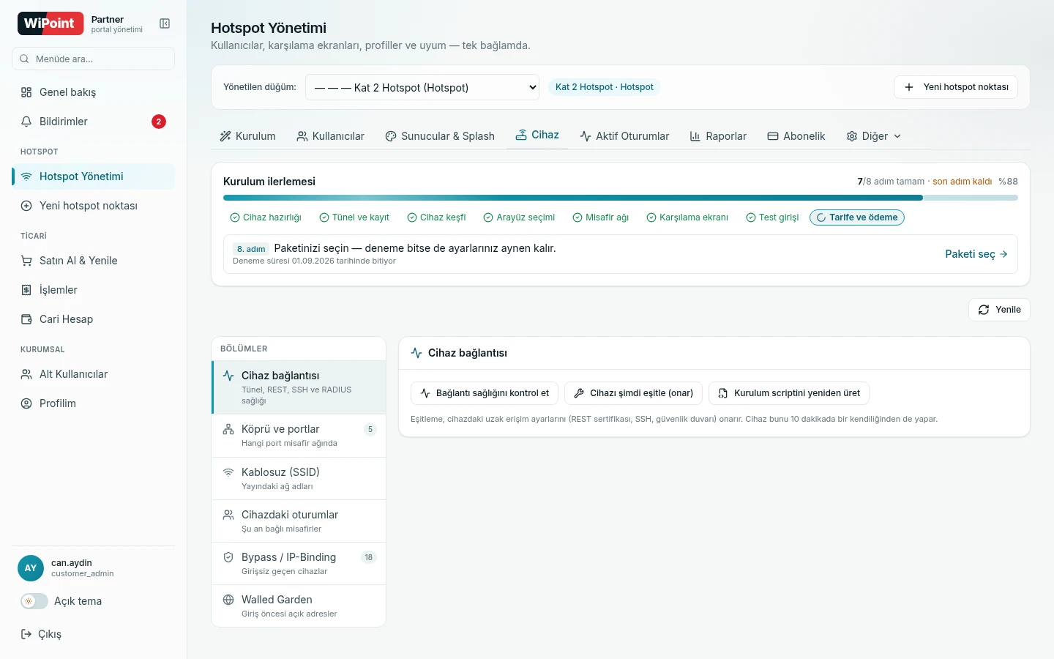The height and width of the screenshot is (659, 1054).
Task: Click the Kat 2 Hotspot · Hotspot tag
Action: coord(605,87)
